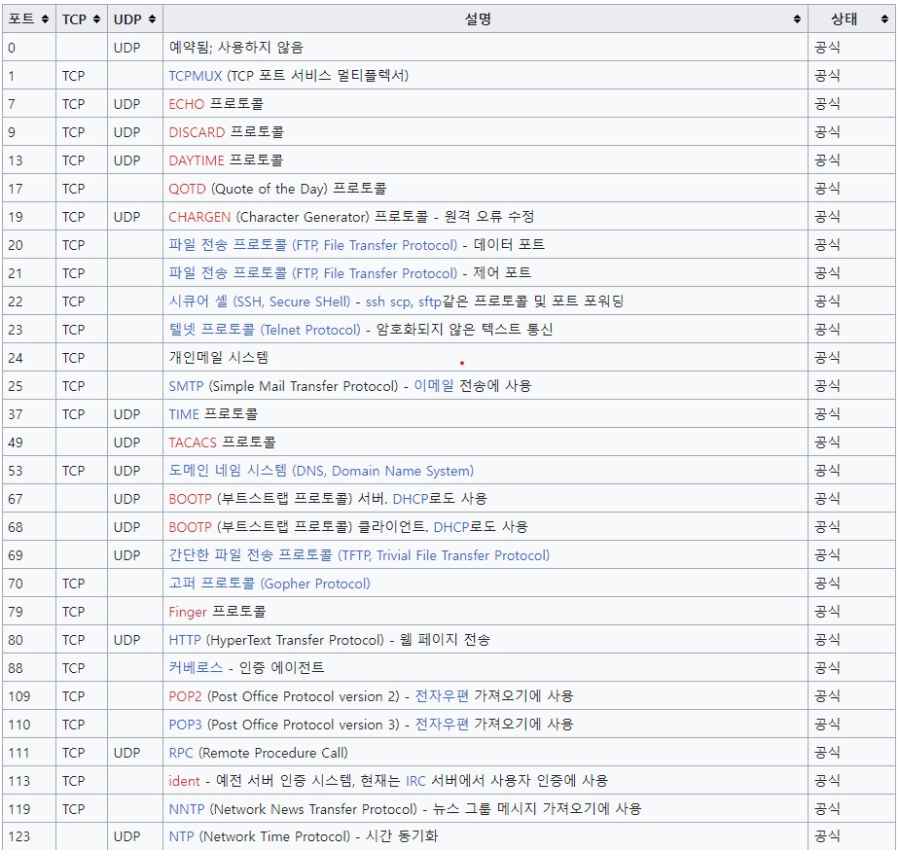Open 전자우편 link in POP2 row
Screen dimensions: 899x850
(x=442, y=695)
